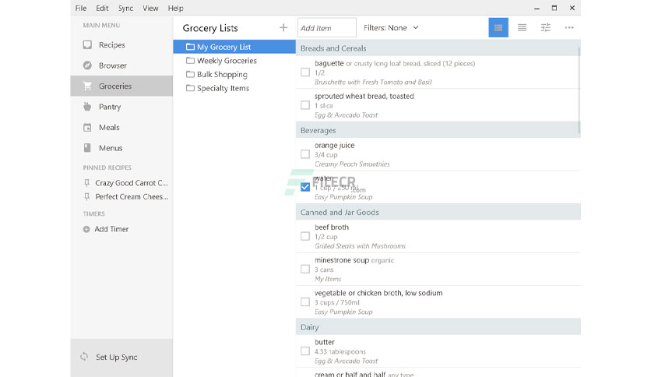Open the Pantry apple icon

(x=87, y=107)
